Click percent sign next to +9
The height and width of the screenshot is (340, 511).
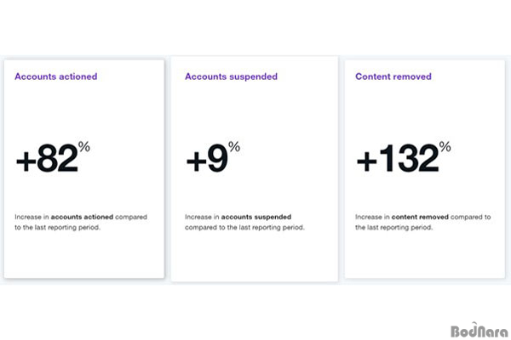[x=234, y=147]
